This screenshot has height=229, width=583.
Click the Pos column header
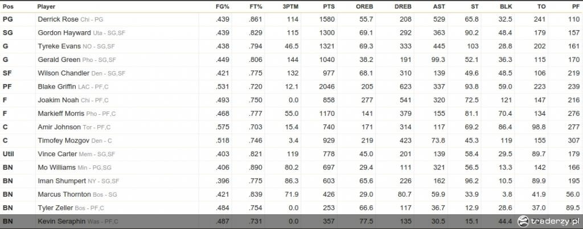pyautogui.click(x=8, y=7)
